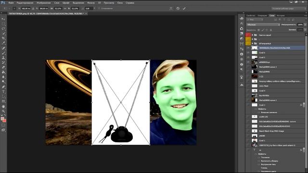Open the Обычные blend mode dropdown
This screenshot has height=173, width=308.
tap(263, 25)
